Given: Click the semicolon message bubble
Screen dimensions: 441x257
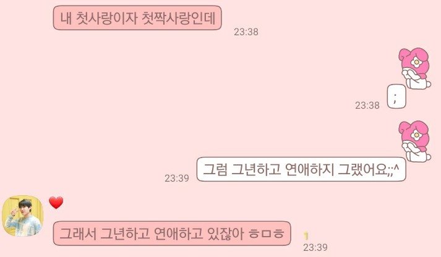Looking at the screenshot, I should click(396, 96).
